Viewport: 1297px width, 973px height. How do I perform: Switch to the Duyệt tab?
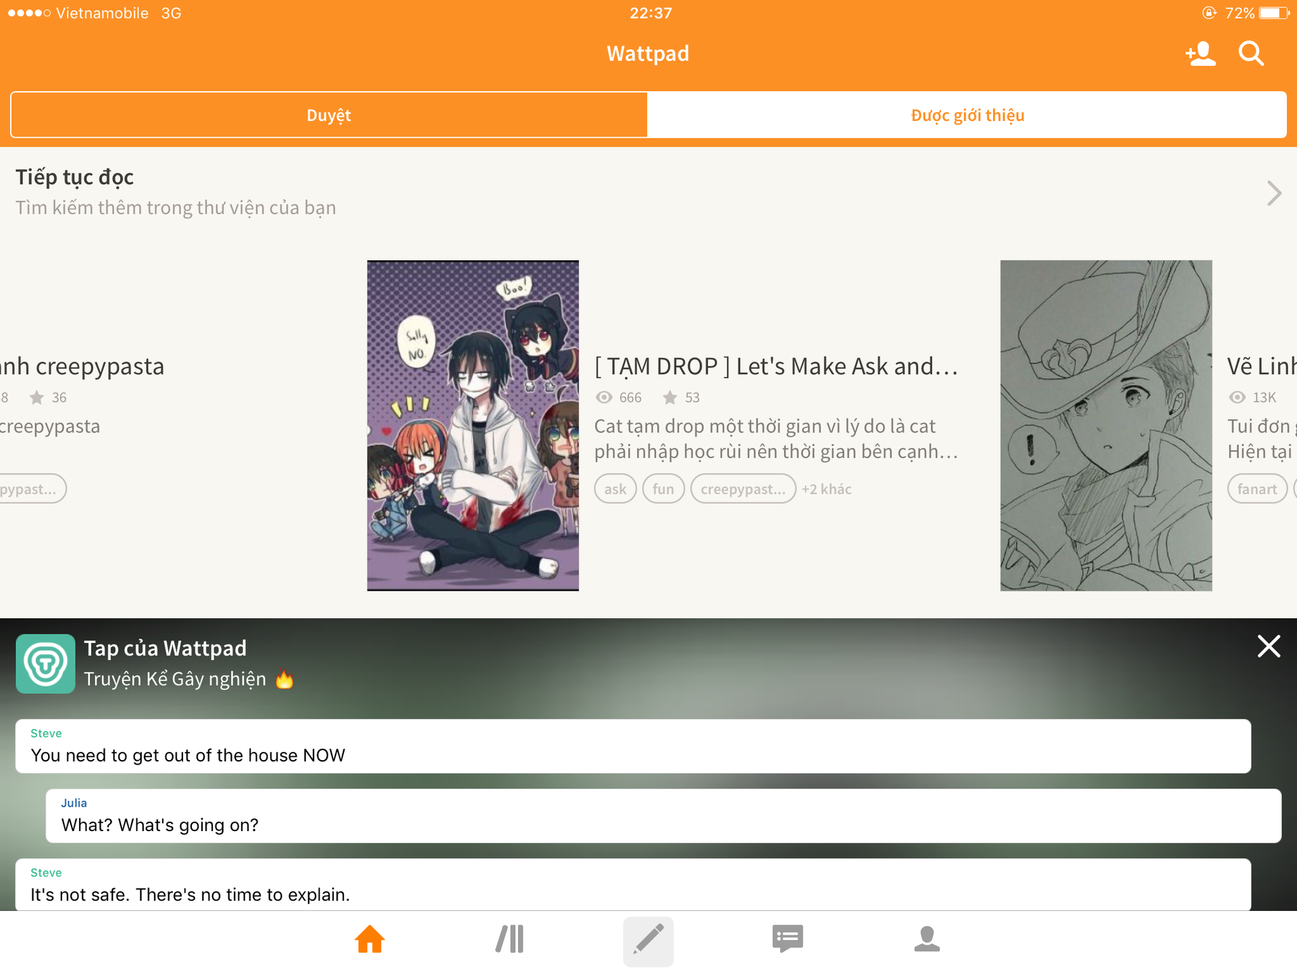pos(329,115)
